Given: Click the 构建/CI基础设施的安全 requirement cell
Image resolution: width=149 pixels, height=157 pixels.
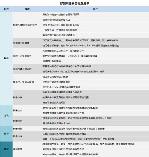Looking at the screenshot, I should (x=27, y=25).
